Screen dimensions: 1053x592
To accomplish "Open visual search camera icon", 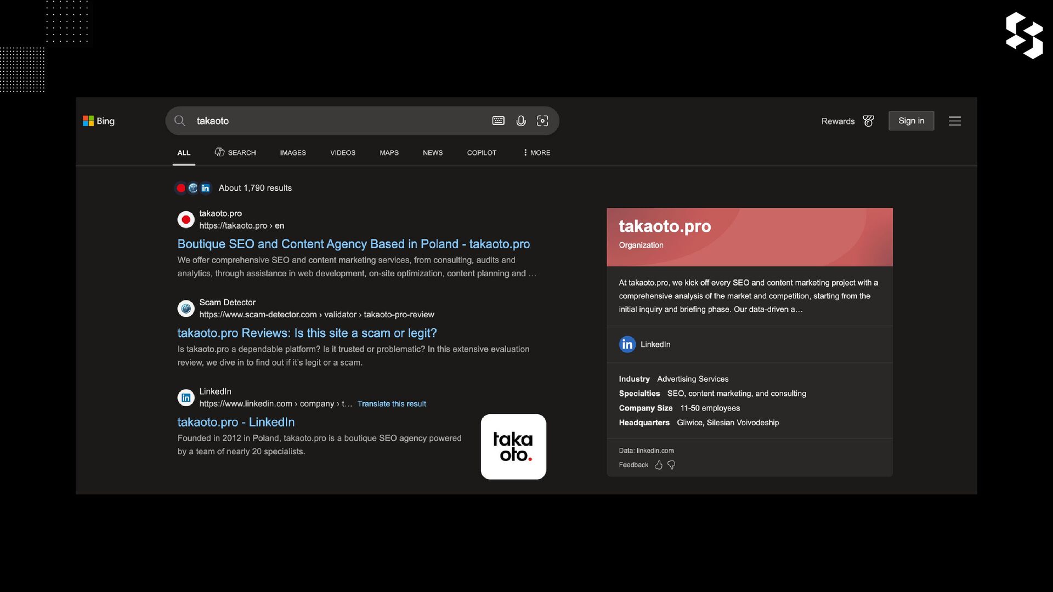I will point(542,121).
